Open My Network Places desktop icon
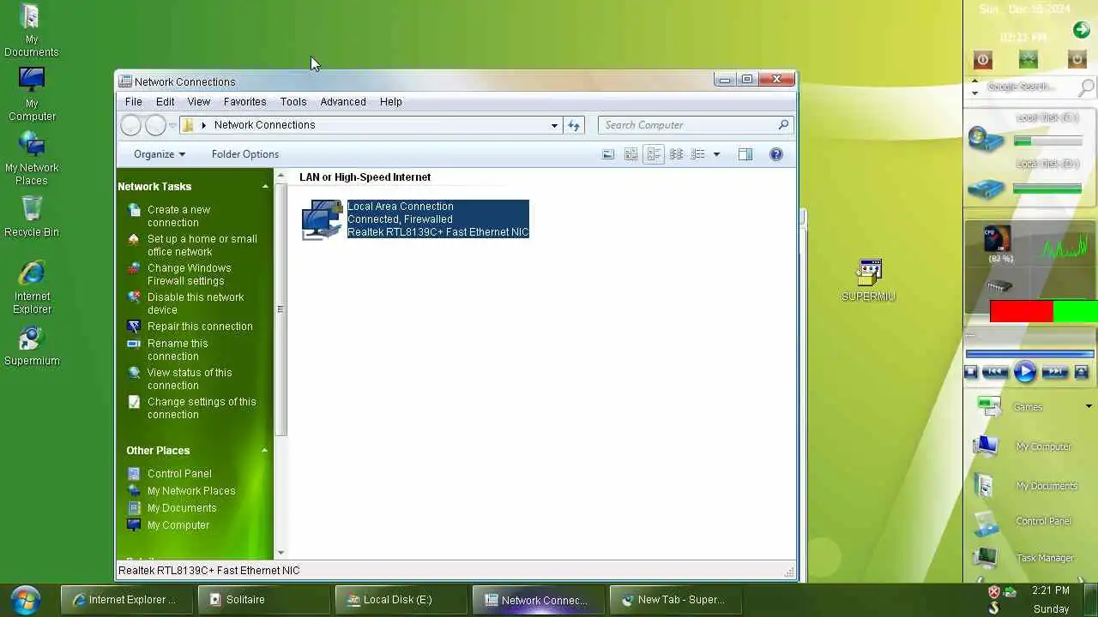Image resolution: width=1098 pixels, height=617 pixels. pos(31,159)
